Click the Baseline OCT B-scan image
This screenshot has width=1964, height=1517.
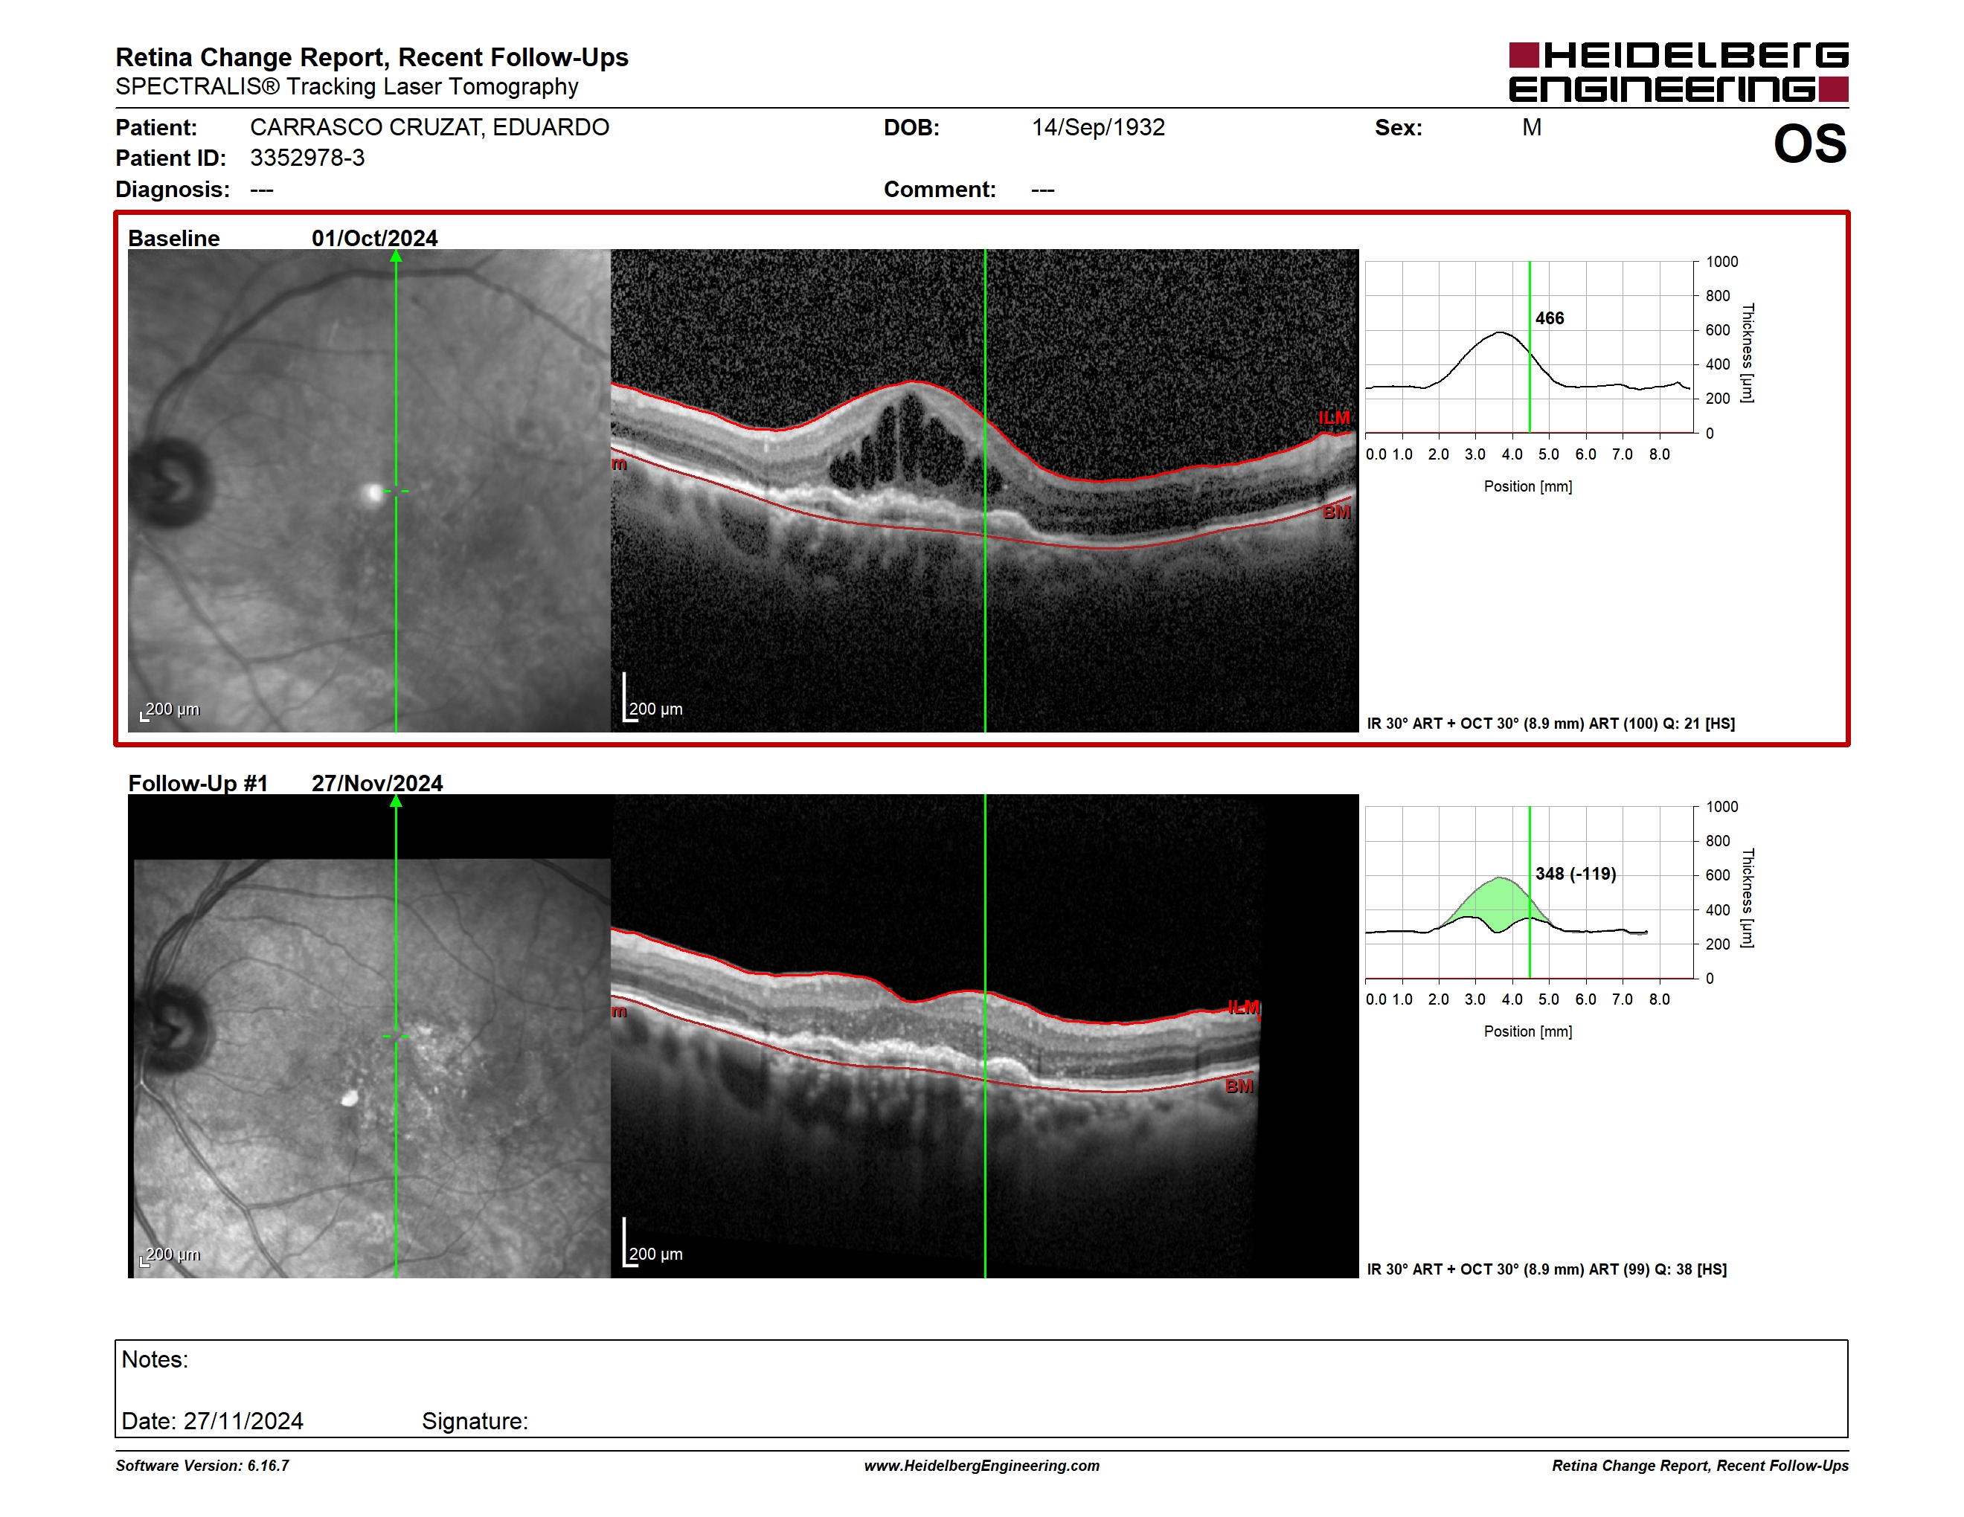985,491
